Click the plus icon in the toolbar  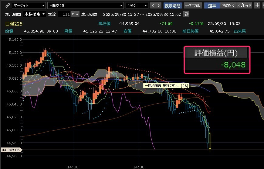click(257, 5)
